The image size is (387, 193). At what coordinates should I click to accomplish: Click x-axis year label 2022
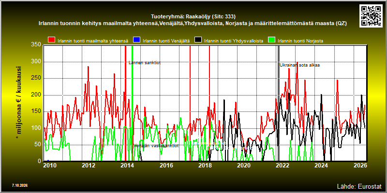pyautogui.click(x=283, y=165)
